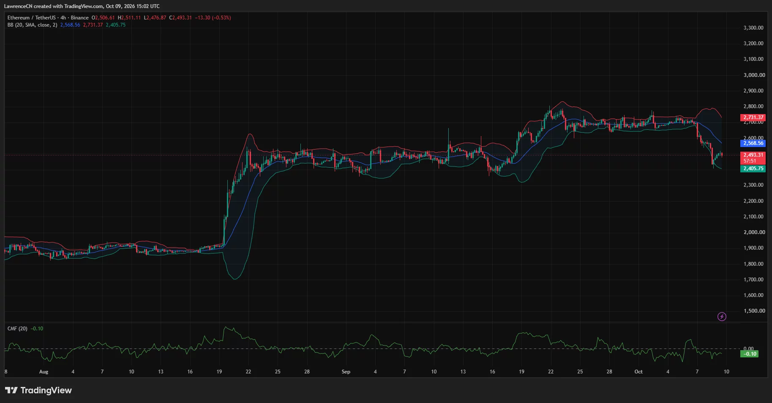Click the low value L2,476.87 in legend
Image resolution: width=772 pixels, height=403 pixels.
point(155,18)
